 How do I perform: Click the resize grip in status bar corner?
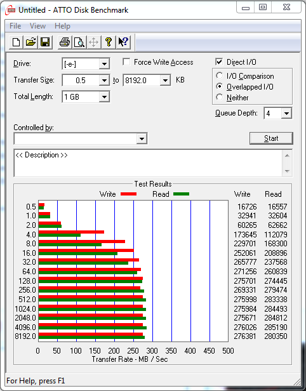point(296,381)
